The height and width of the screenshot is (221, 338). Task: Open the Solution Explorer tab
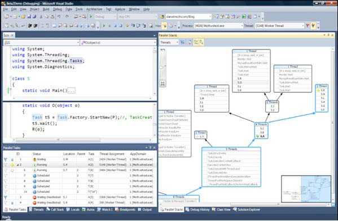(247, 209)
